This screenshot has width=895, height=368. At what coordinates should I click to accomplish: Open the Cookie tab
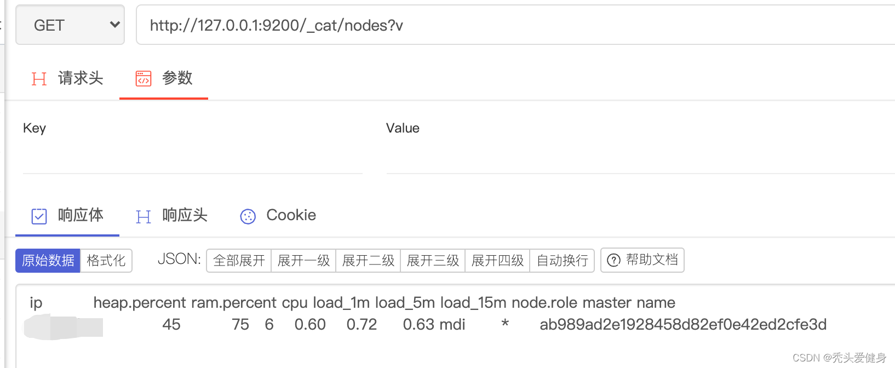tap(291, 215)
